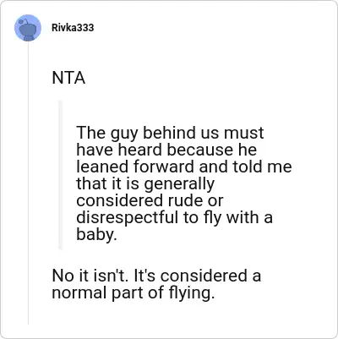Image resolution: width=338 pixels, height=339 pixels.
Task: Click the words 'considered rude or'
Action: click(x=150, y=200)
